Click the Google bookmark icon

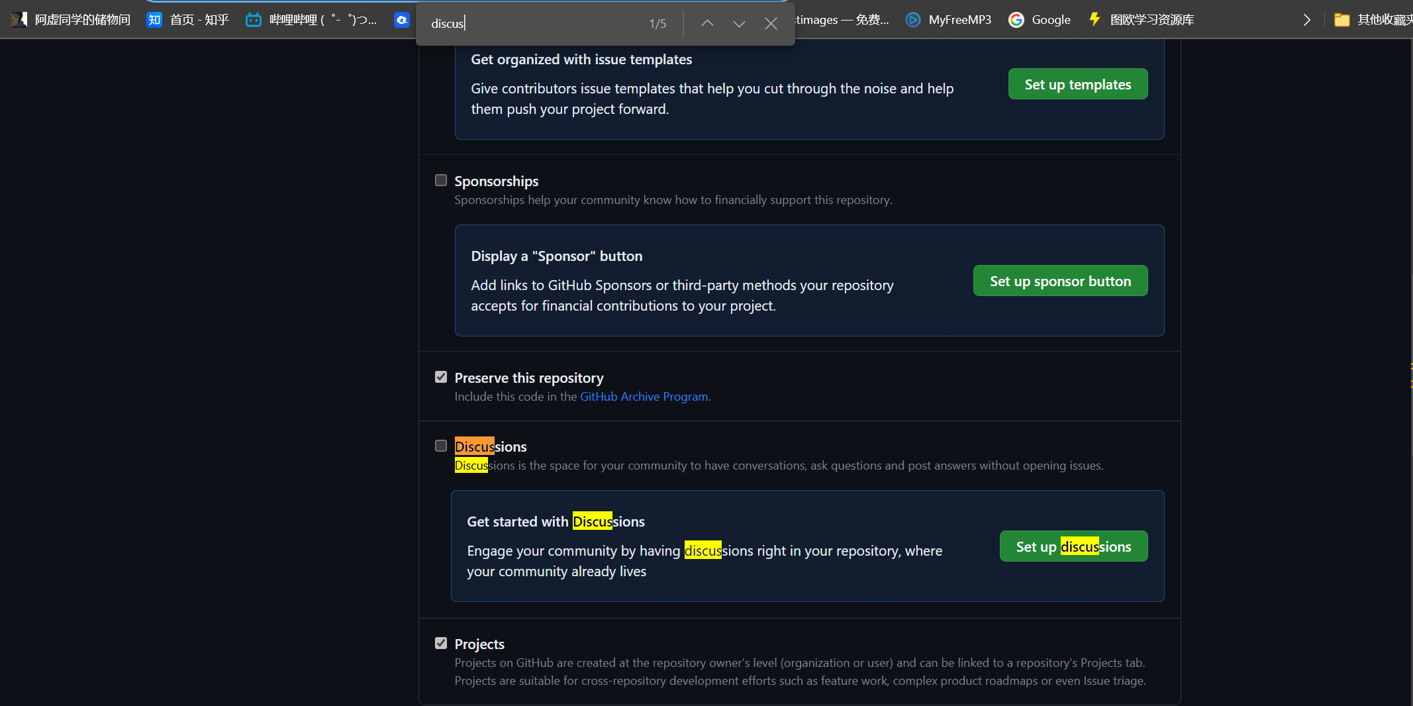1016,20
